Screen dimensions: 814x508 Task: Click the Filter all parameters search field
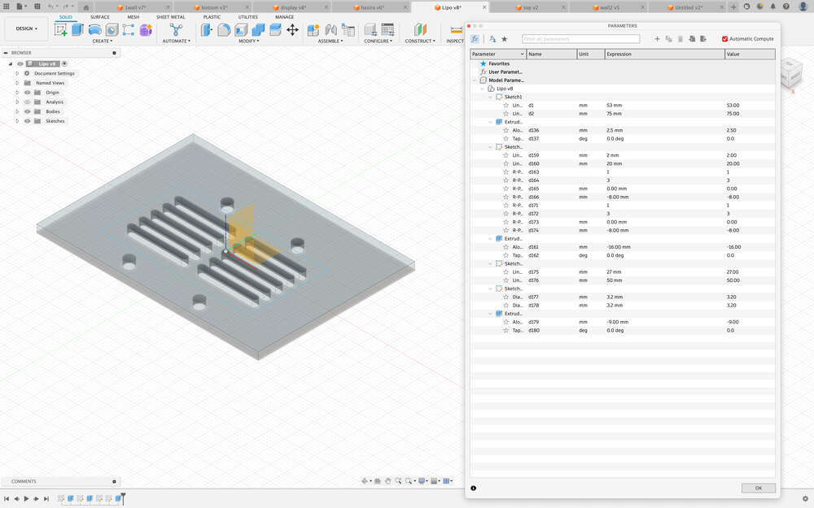[x=580, y=39]
